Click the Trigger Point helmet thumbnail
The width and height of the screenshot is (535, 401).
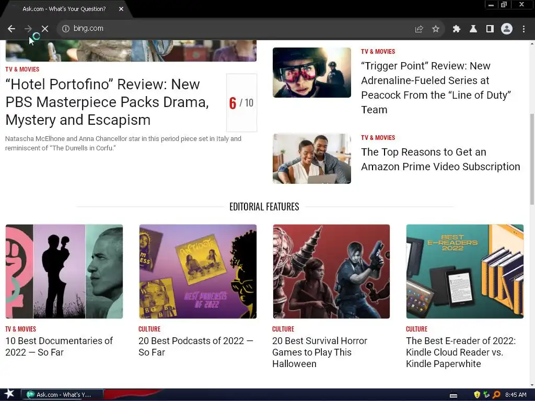click(311, 73)
